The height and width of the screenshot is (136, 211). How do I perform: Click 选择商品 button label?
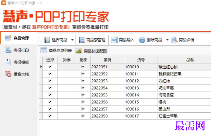click(59, 40)
